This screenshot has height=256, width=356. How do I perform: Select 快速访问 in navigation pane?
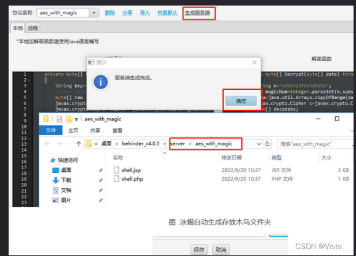(65, 160)
